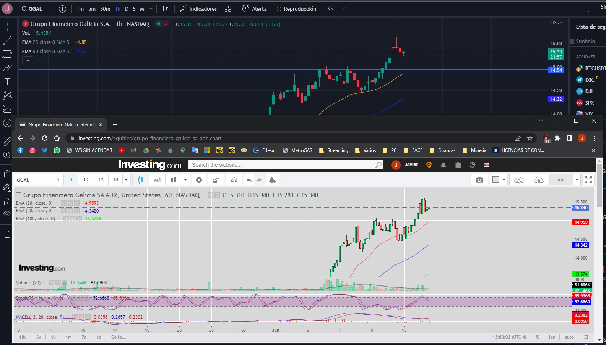Add an alert with bell icon
The height and width of the screenshot is (345, 606).
click(x=272, y=180)
